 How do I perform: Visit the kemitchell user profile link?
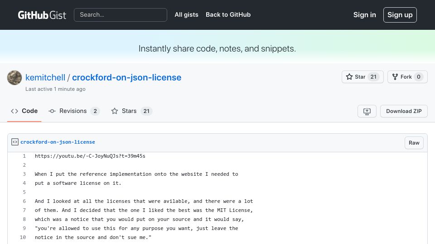[x=45, y=77]
